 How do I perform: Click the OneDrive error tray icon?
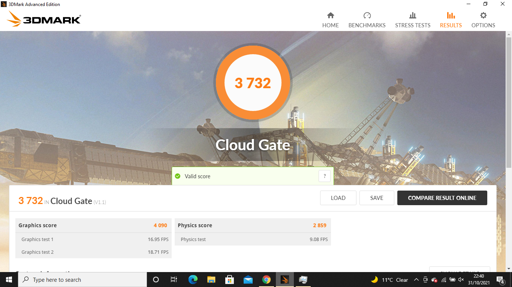point(434,280)
